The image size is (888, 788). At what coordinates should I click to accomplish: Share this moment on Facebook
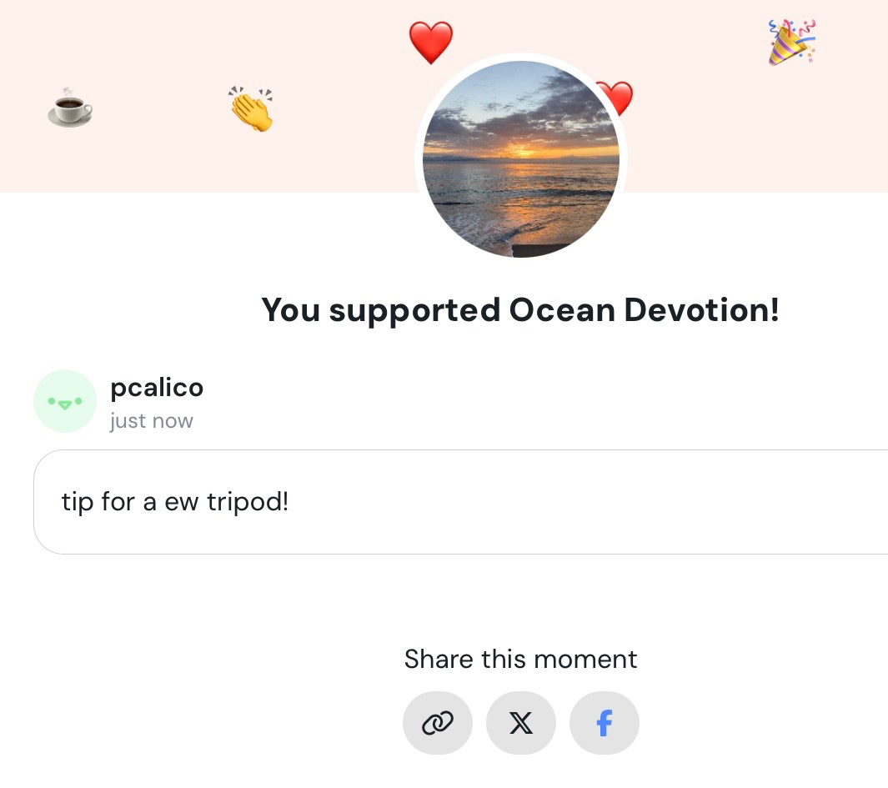pos(605,723)
